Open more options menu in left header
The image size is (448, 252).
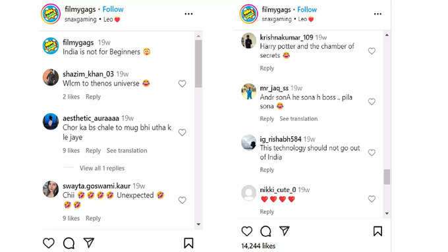pyautogui.click(x=188, y=14)
